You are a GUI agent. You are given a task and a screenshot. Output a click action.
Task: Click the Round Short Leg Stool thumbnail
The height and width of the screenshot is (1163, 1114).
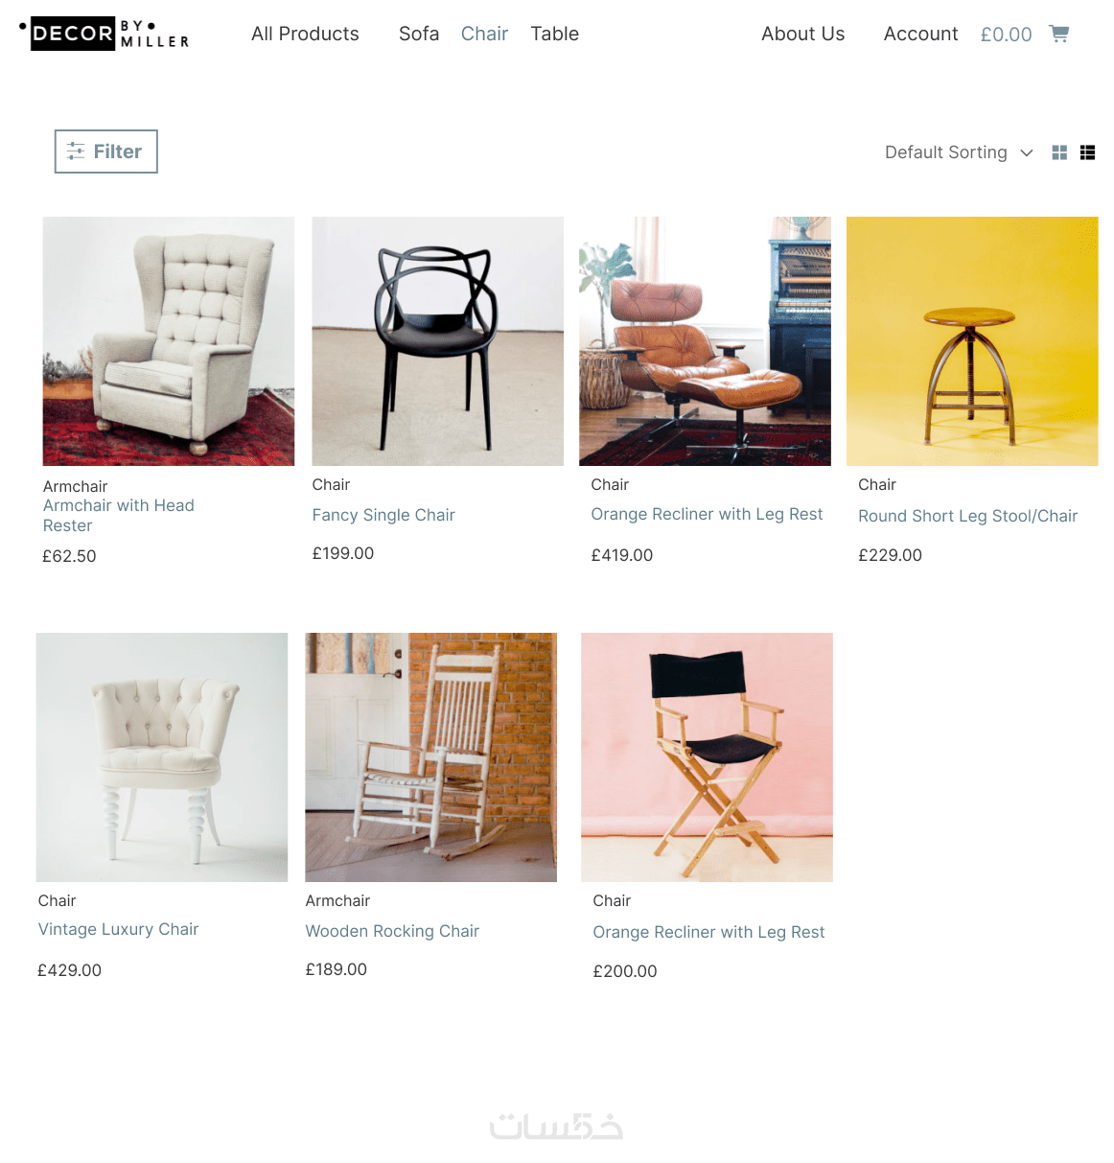(972, 341)
